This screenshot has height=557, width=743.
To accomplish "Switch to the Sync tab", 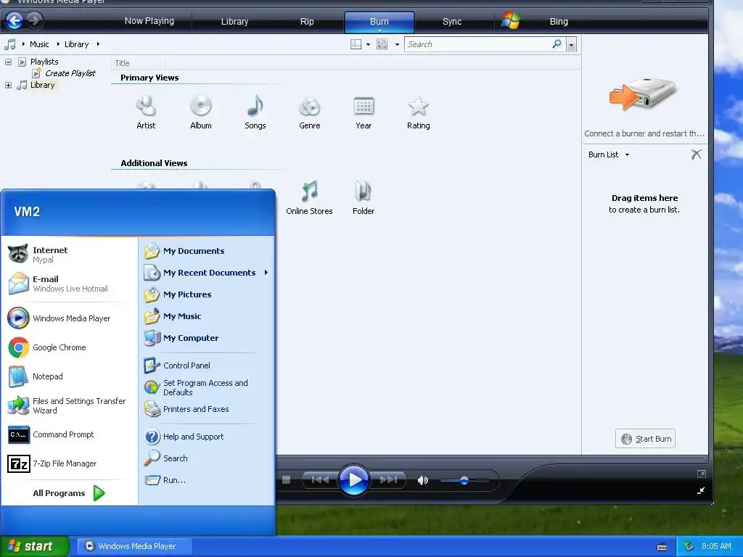I will 451,21.
